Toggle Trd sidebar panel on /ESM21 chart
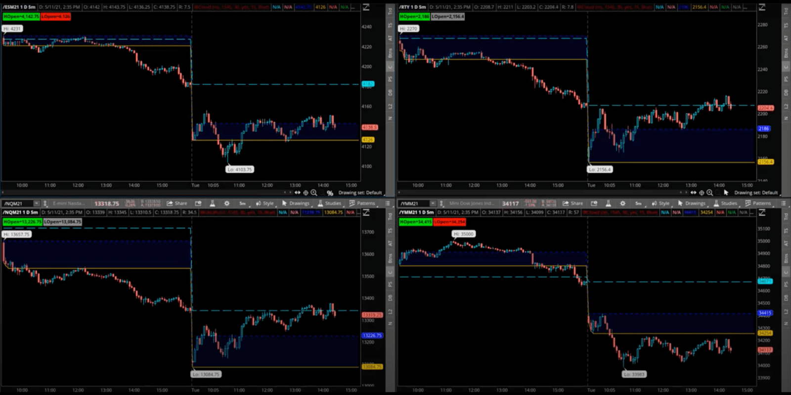Viewport: 791px width, 395px height. click(390, 10)
